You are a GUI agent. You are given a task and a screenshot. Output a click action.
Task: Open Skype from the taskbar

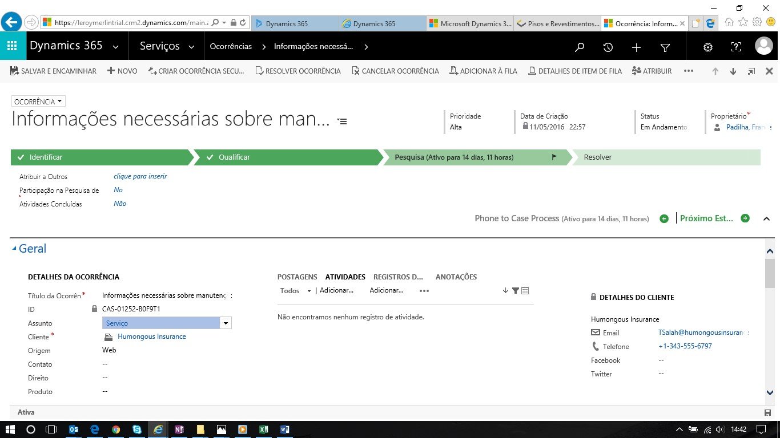pos(137,429)
